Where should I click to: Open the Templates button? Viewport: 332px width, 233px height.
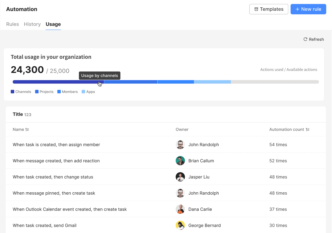tap(269, 9)
